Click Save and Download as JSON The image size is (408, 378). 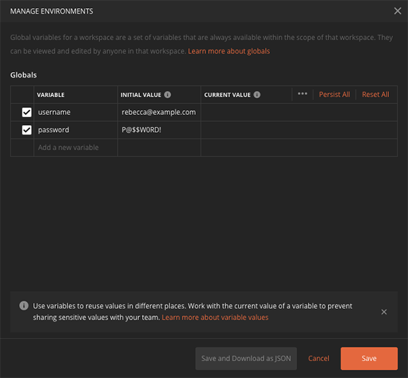[246, 358]
